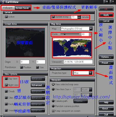Open the Projection type dropdown

[90, 73]
